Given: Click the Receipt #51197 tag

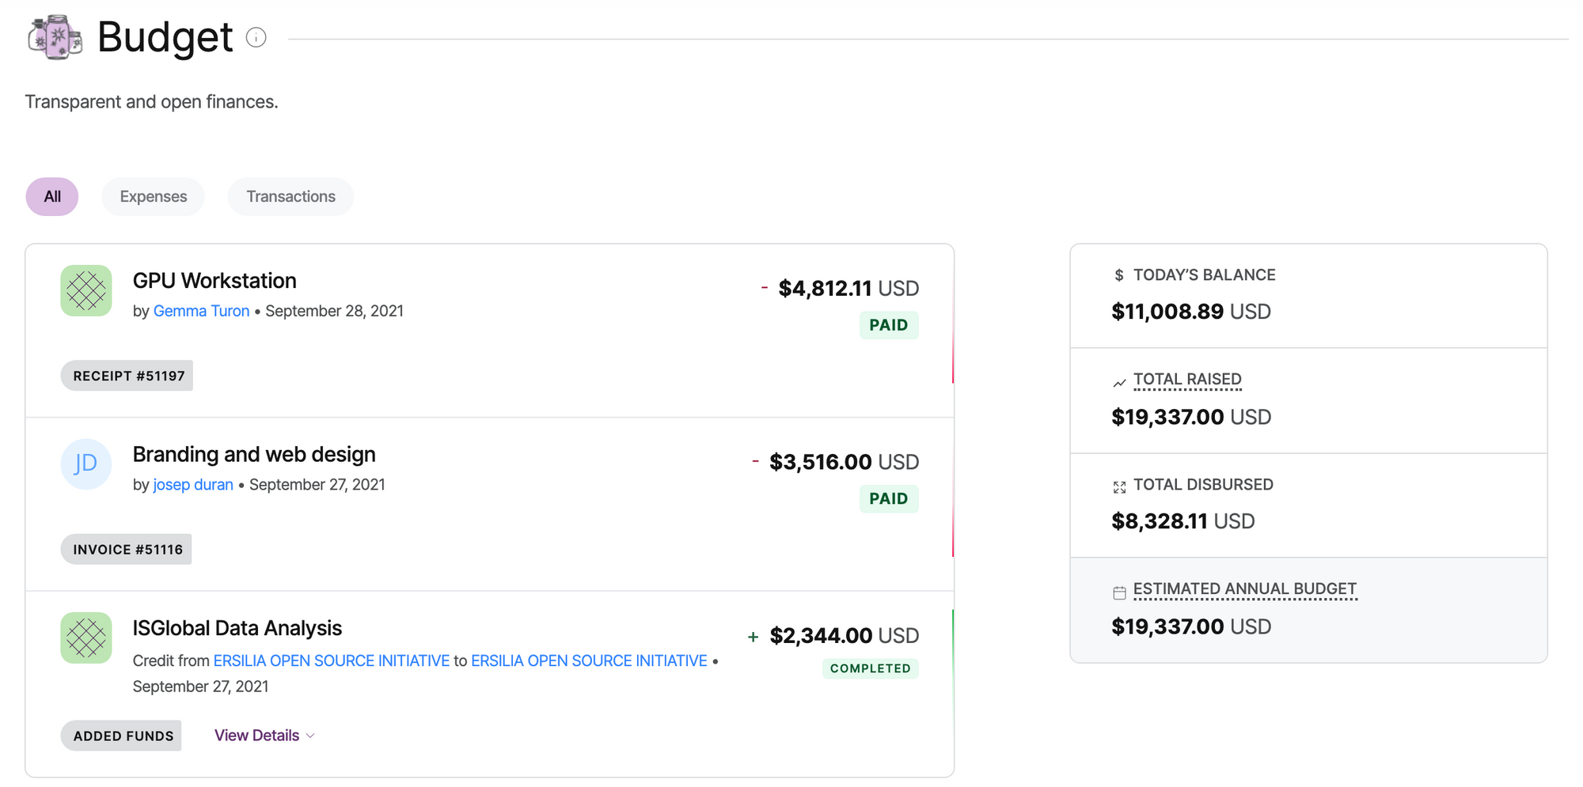Looking at the screenshot, I should point(127,376).
